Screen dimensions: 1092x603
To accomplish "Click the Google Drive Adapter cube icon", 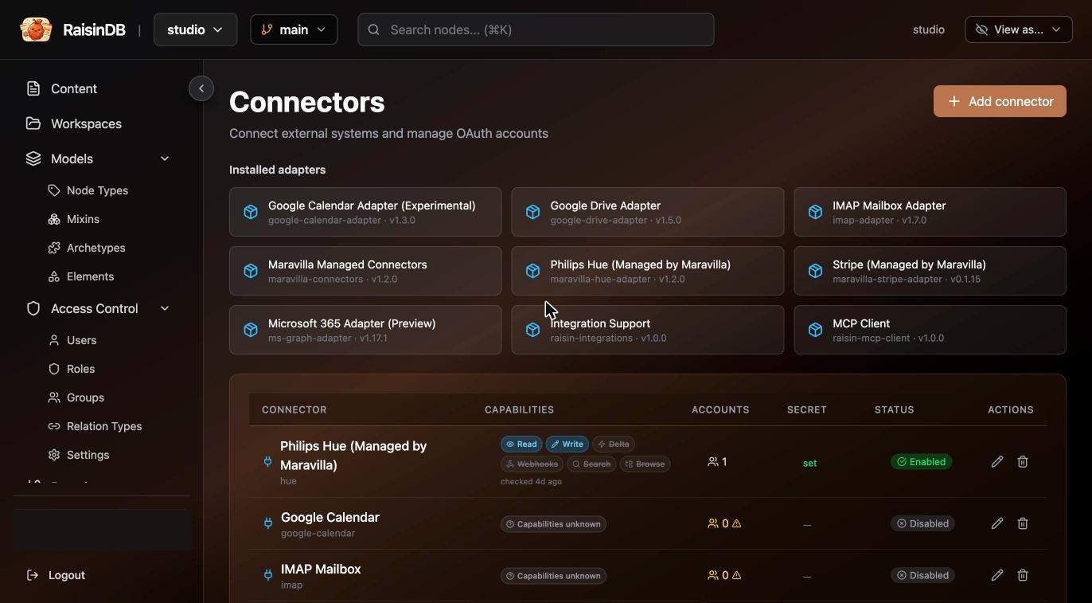I will 532,212.
